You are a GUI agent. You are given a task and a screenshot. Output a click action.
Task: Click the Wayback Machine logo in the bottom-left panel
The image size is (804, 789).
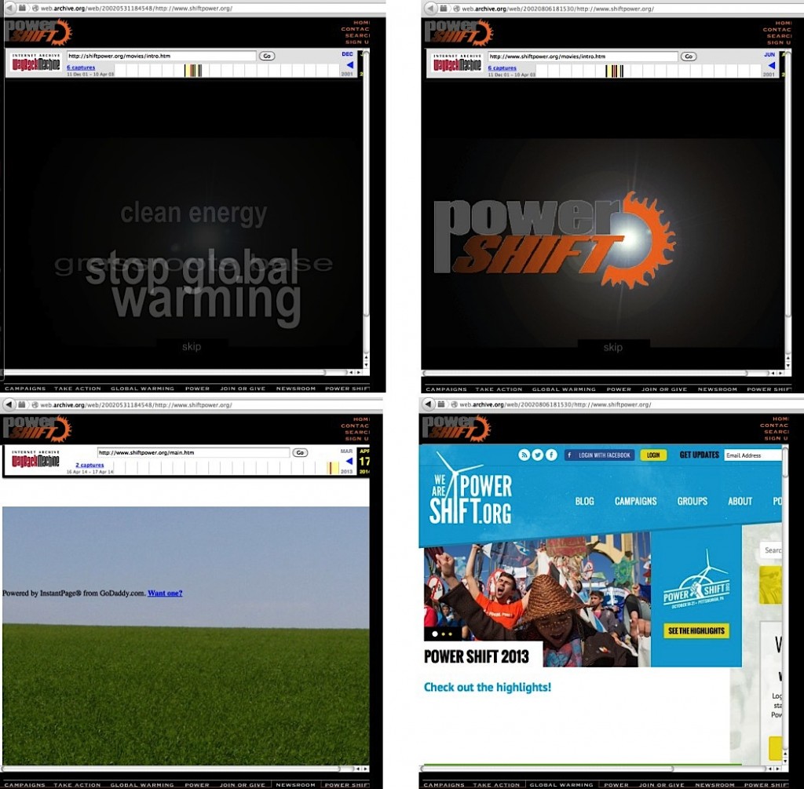36,460
